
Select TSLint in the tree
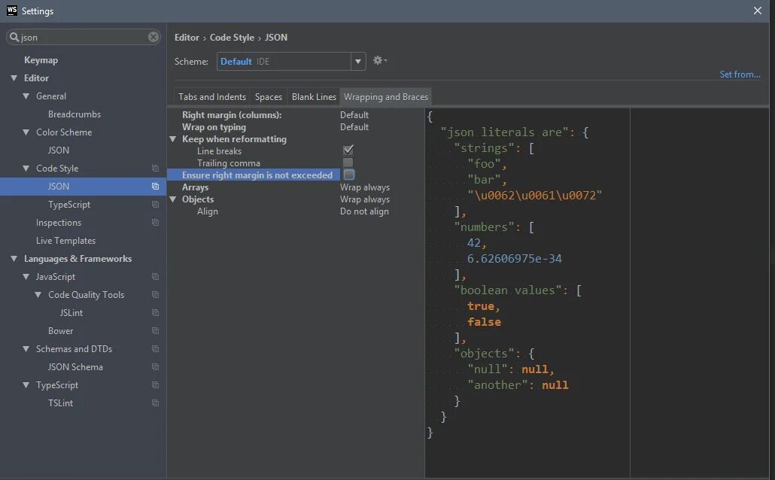(x=60, y=403)
